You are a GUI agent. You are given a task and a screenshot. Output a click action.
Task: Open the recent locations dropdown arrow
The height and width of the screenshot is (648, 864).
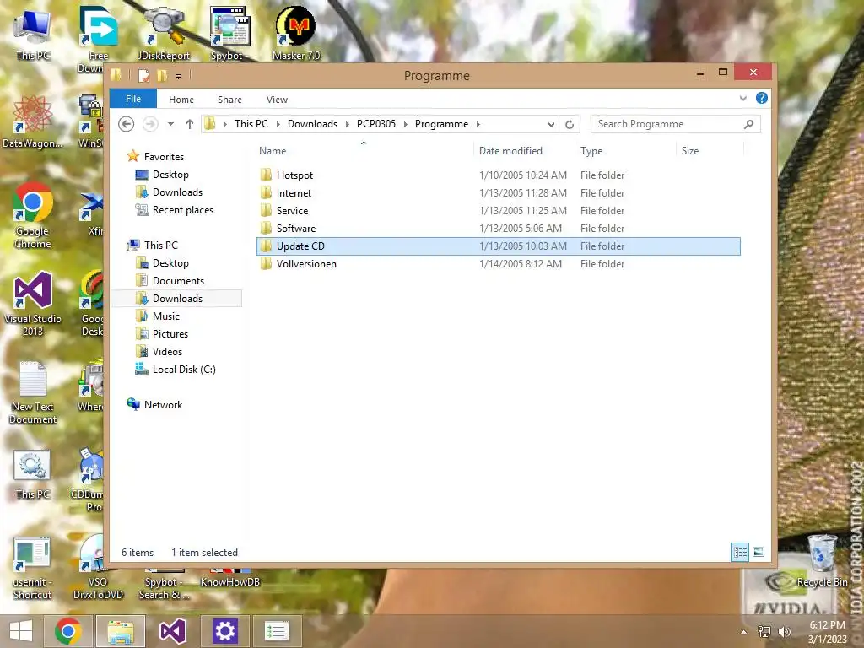(170, 124)
